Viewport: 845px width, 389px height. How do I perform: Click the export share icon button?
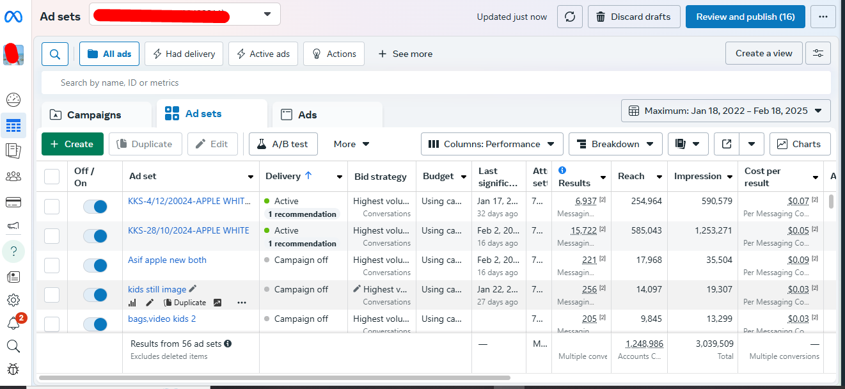pyautogui.click(x=727, y=144)
